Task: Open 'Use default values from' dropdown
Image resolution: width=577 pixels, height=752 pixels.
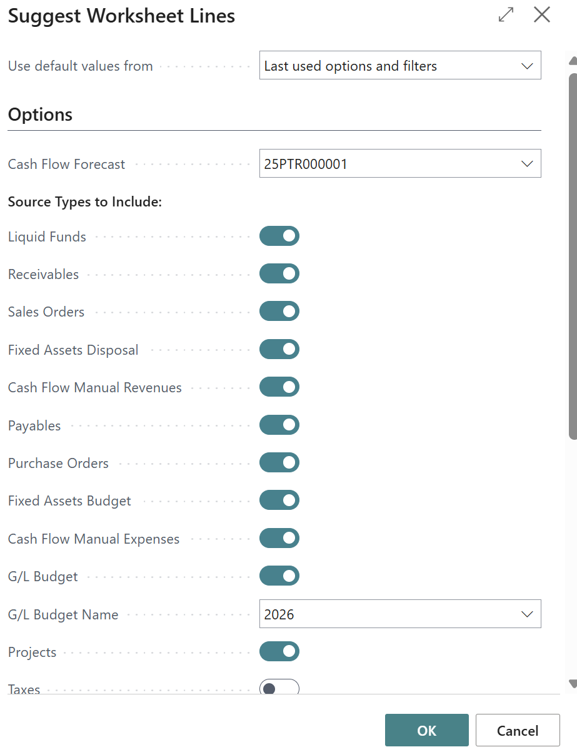Action: coord(400,66)
